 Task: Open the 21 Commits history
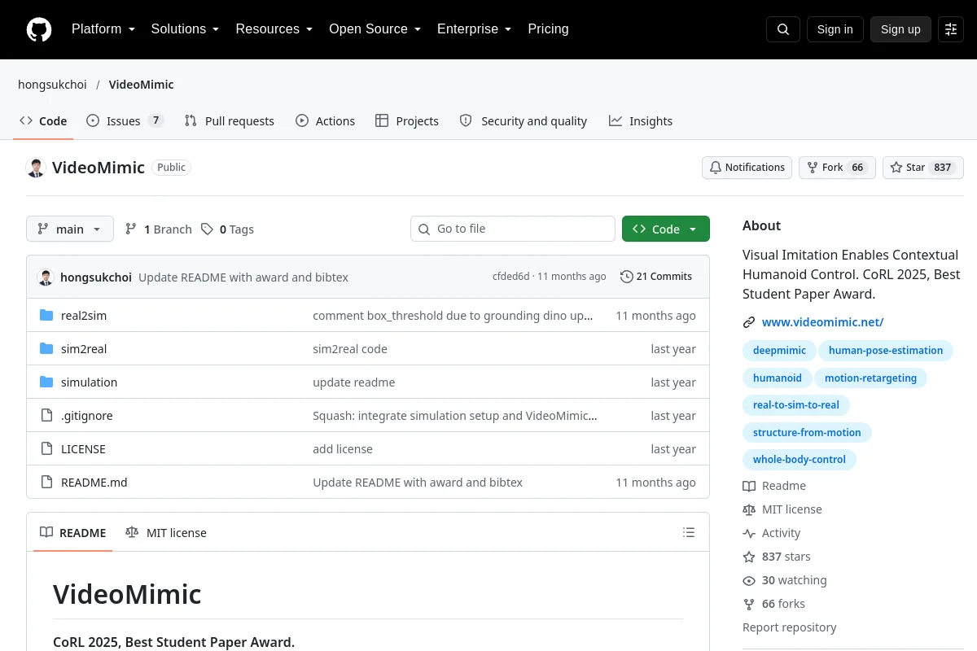(656, 277)
